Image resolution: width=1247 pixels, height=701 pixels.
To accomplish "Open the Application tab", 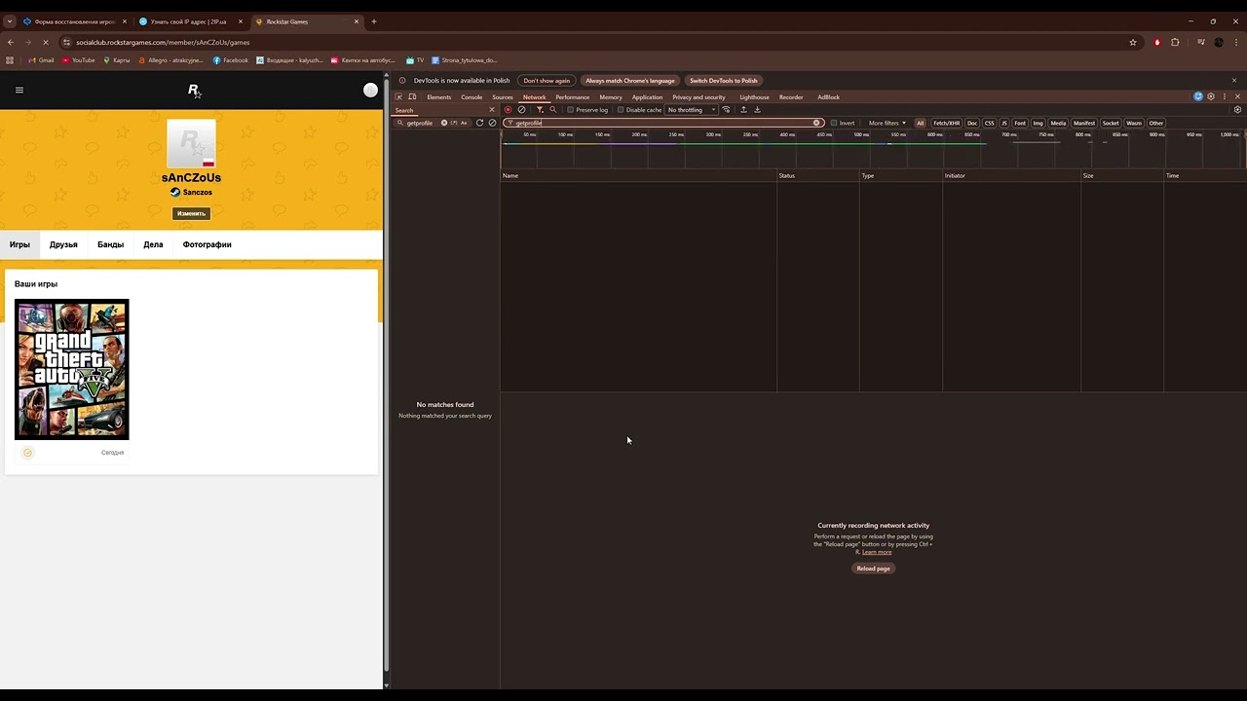I will (647, 97).
